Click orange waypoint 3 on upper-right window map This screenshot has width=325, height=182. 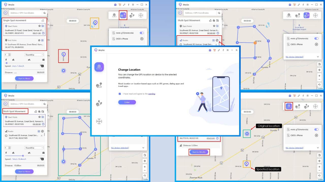coord(255,43)
